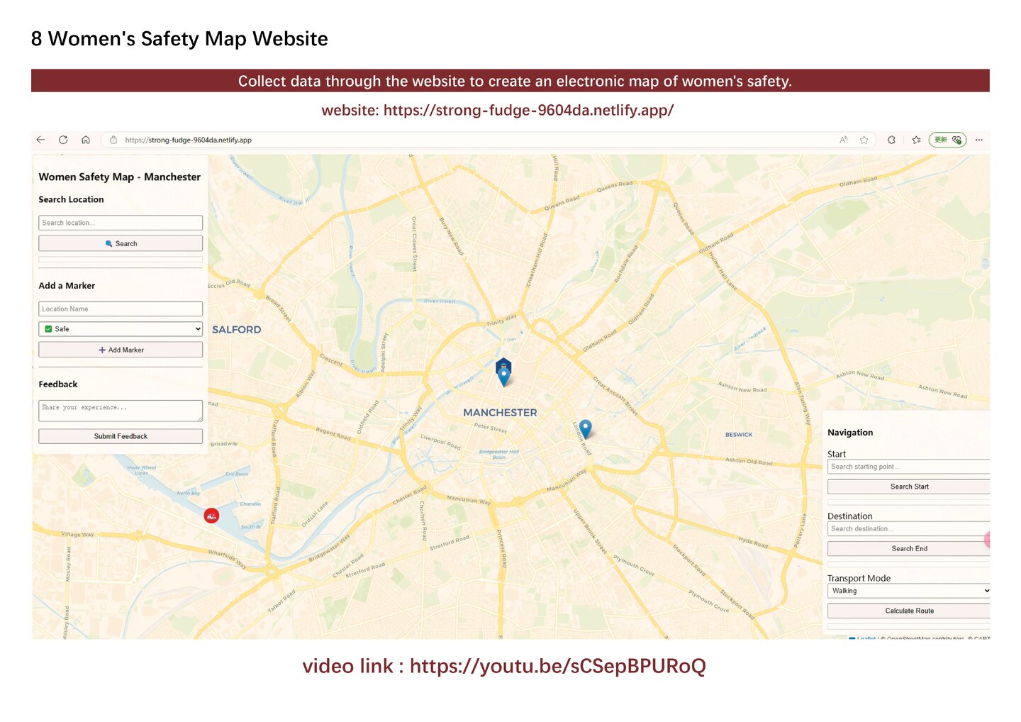Click the Search starting point field
This screenshot has width=1021, height=722.
tap(908, 467)
